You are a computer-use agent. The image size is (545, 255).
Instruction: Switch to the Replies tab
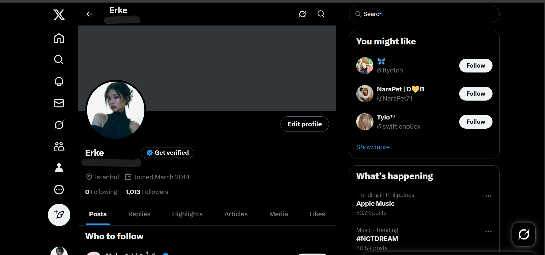[139, 214]
